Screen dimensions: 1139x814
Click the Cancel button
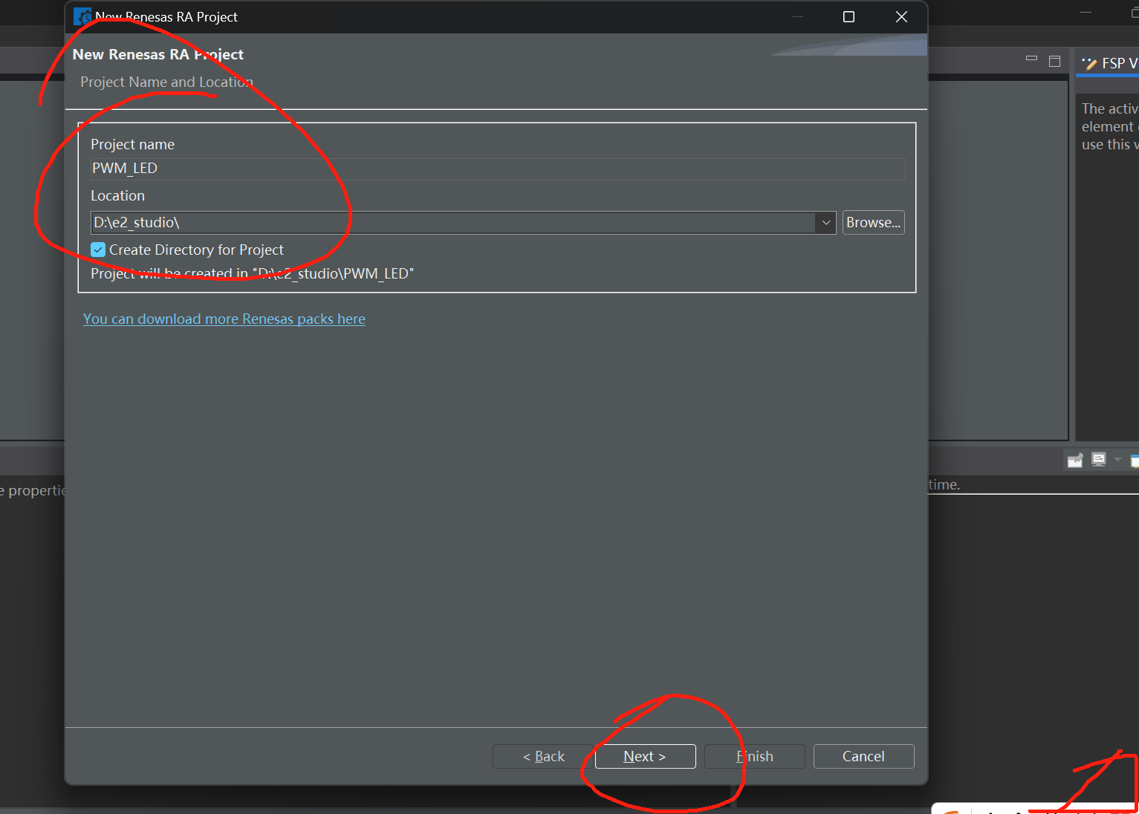coord(863,756)
